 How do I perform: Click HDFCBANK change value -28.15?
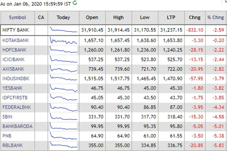pyautogui.click(x=196, y=50)
